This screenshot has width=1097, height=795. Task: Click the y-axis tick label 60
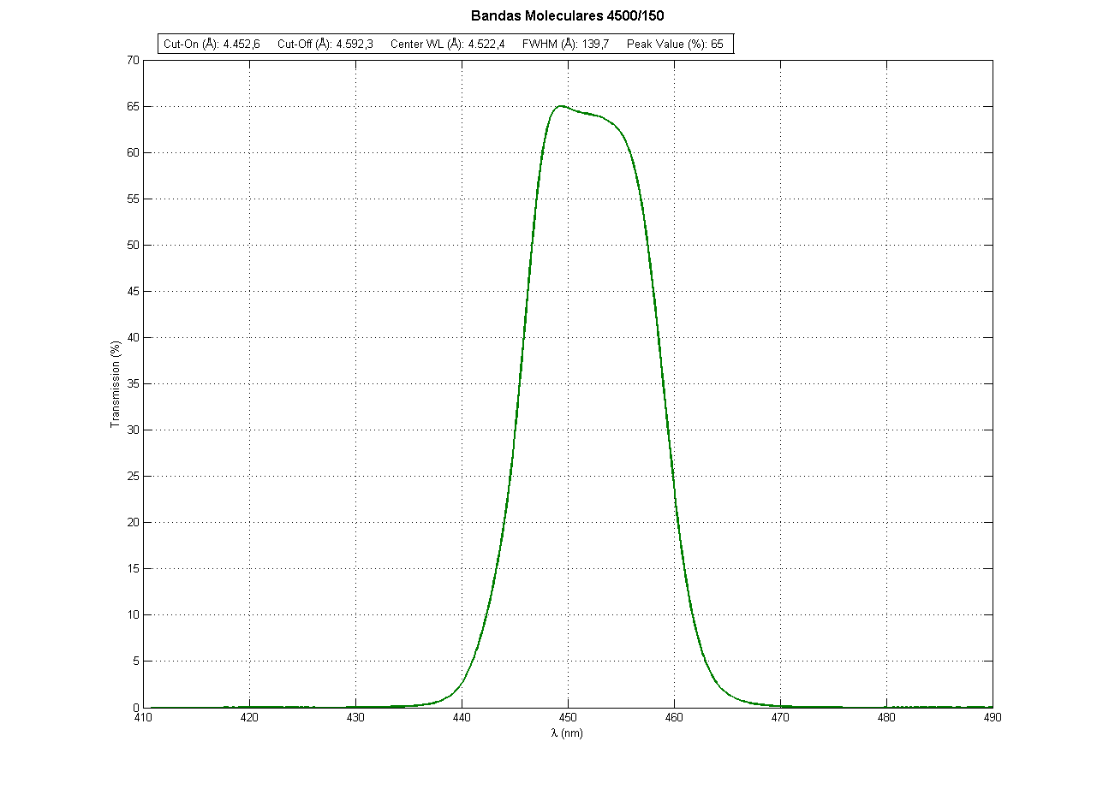(x=132, y=153)
